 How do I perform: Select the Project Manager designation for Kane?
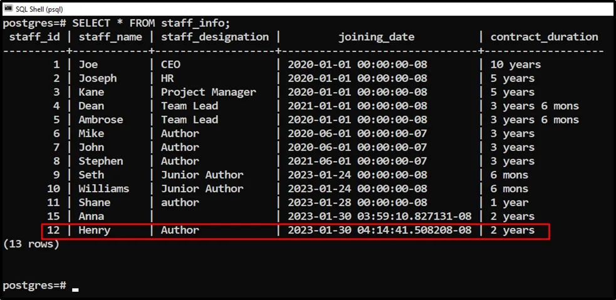coord(208,92)
